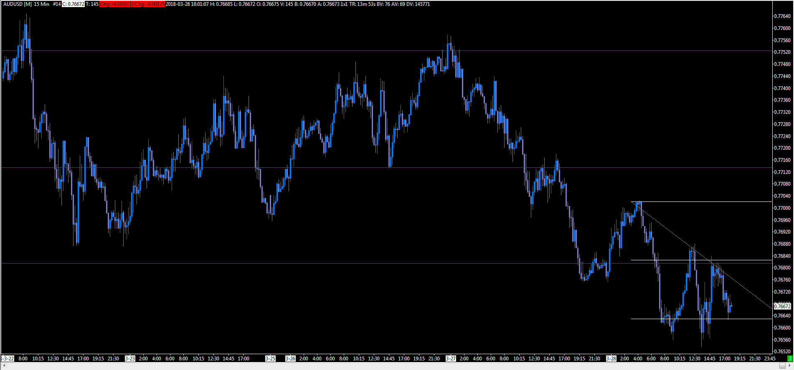Click the 'B: 0.76670' bid value

(x=305, y=4)
